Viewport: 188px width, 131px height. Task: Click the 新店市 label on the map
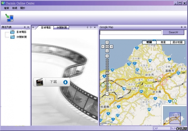point(146,102)
